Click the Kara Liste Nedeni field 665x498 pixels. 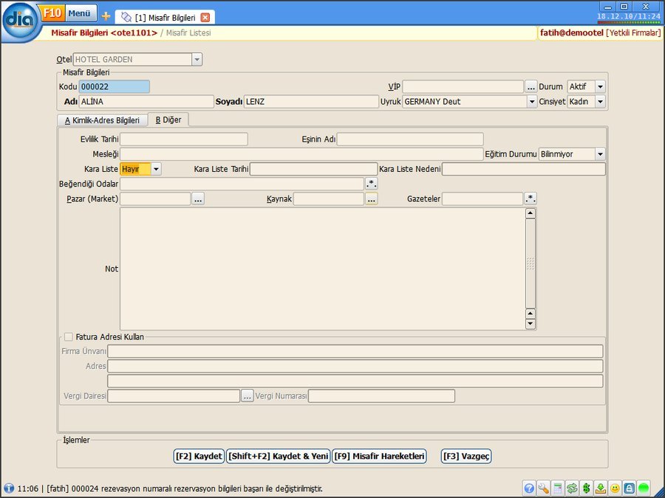click(524, 169)
